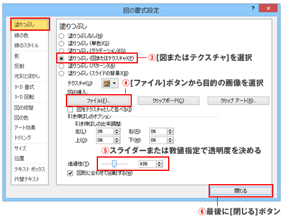
Task: Click the 左(L) offset field
Action: [x=105, y=132]
